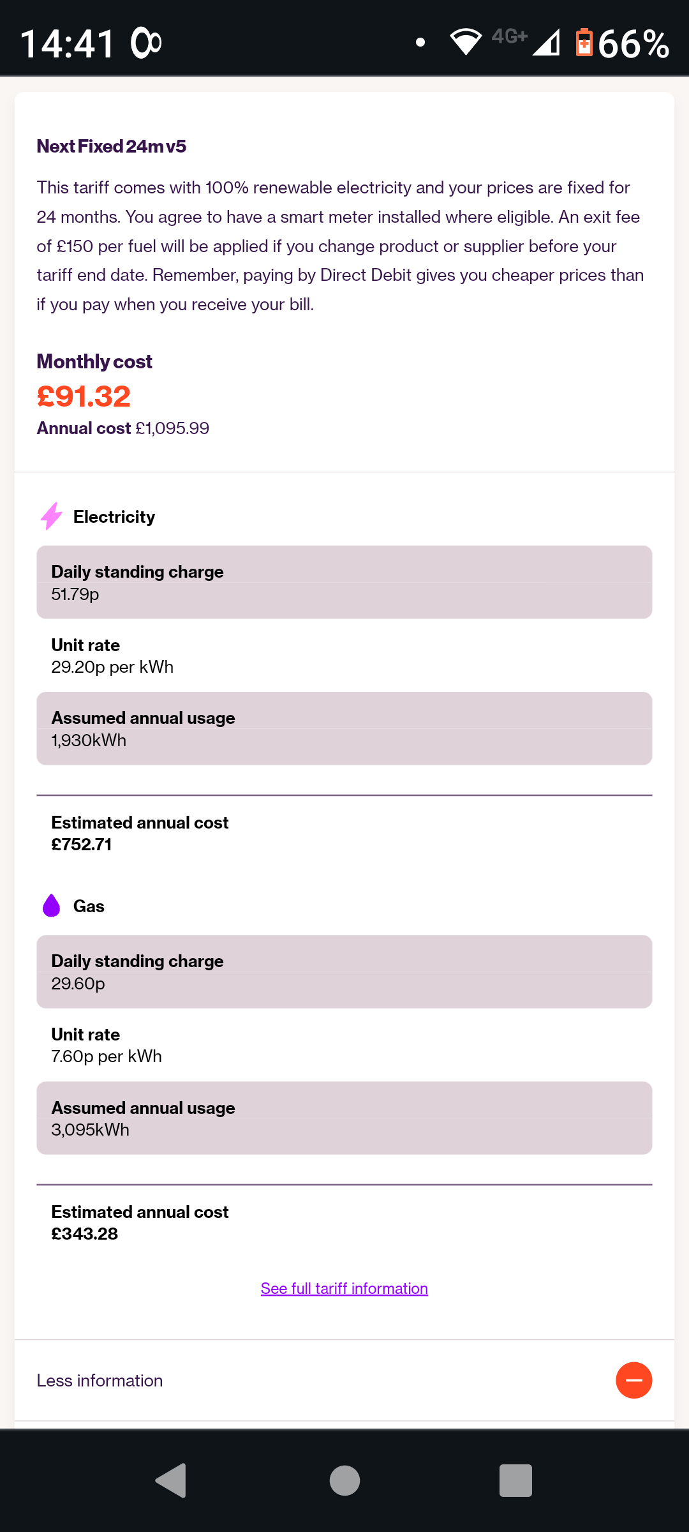The image size is (689, 1532).
Task: Tap the gas Assumed annual usage row
Action: tap(344, 1118)
